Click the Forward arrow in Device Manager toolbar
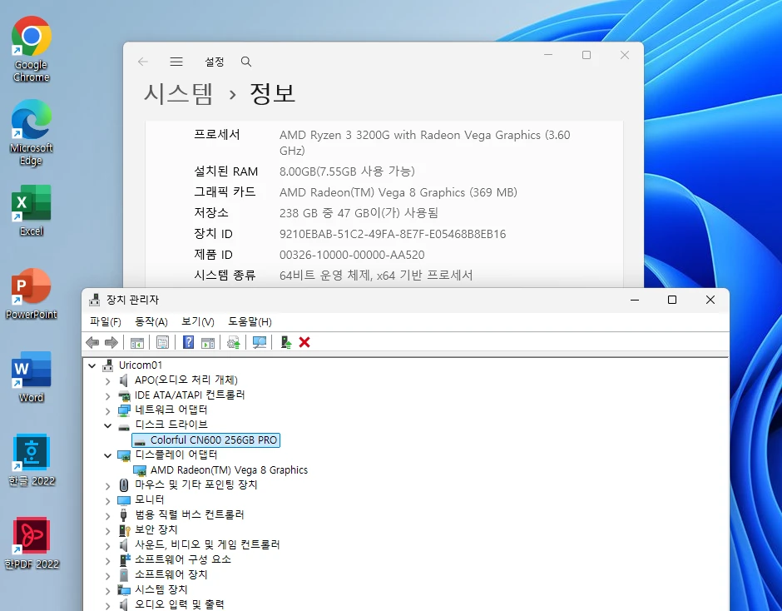The width and height of the screenshot is (782, 611). (x=111, y=342)
